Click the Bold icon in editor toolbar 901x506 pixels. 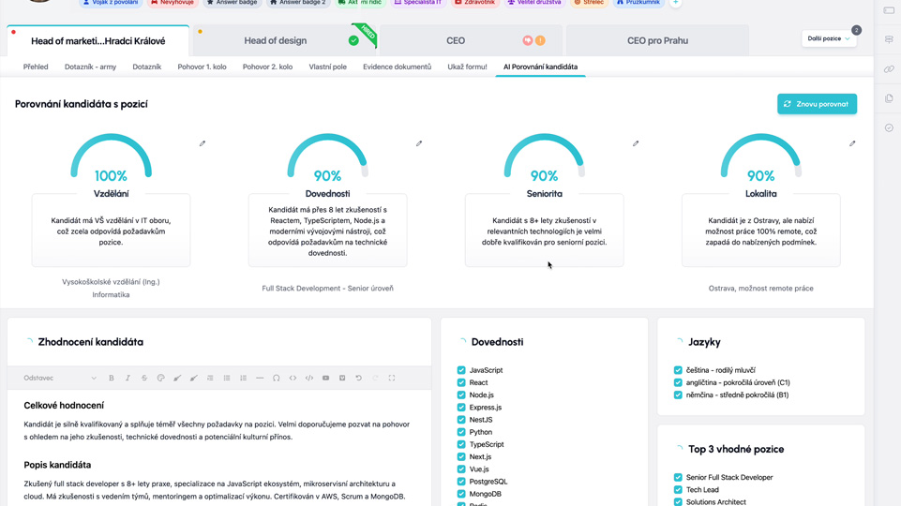pos(112,379)
